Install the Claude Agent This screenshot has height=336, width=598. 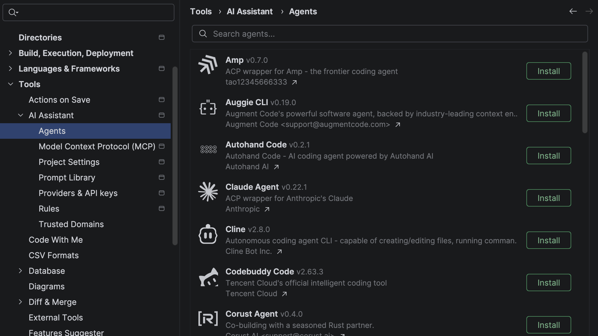coord(548,198)
